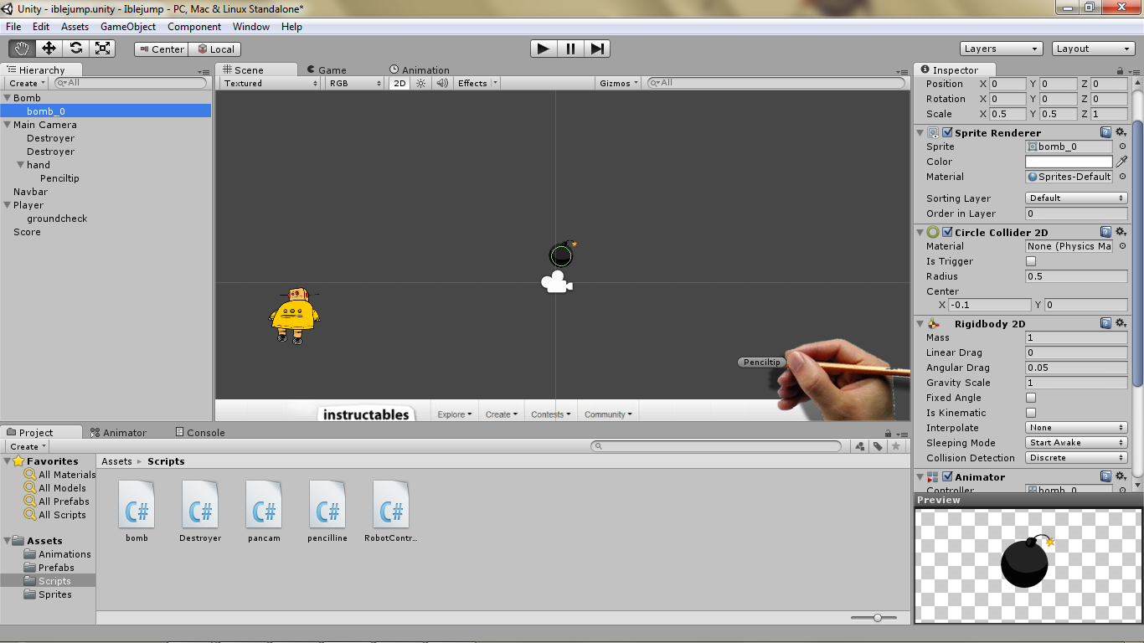This screenshot has width=1144, height=643.
Task: Open Hierarchy Create menu button
Action: coord(27,83)
